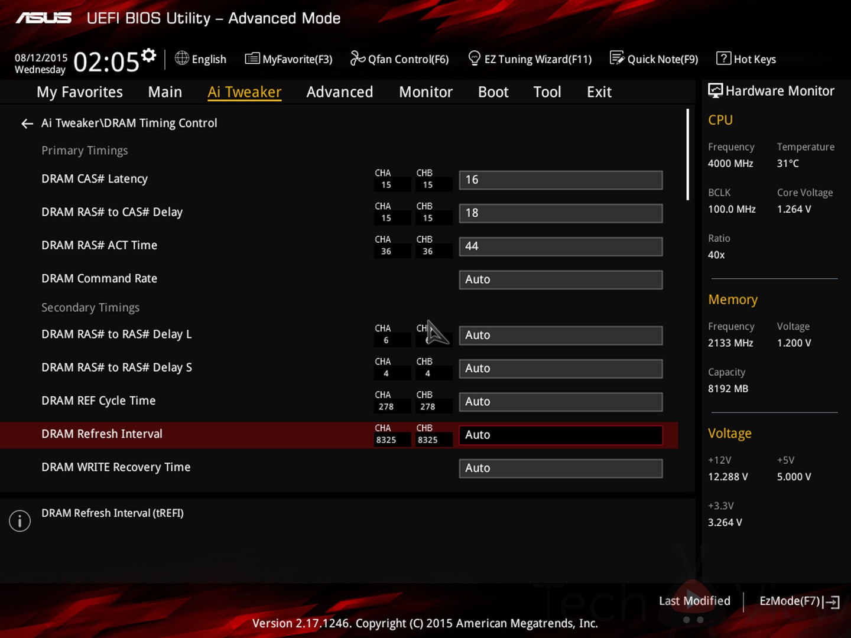
Task: Click the Ai Tweaker\DRAM Timing Control breadcrumb
Action: pyautogui.click(x=129, y=123)
